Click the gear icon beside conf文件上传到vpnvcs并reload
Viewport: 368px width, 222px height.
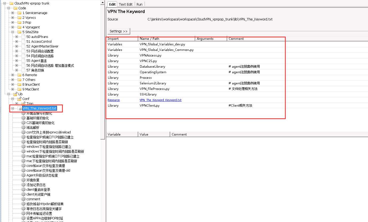pyautogui.click(x=23, y=132)
